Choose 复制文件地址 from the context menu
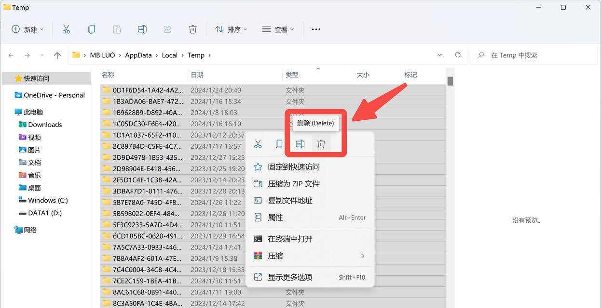Image resolution: width=601 pixels, height=308 pixels. click(310, 201)
